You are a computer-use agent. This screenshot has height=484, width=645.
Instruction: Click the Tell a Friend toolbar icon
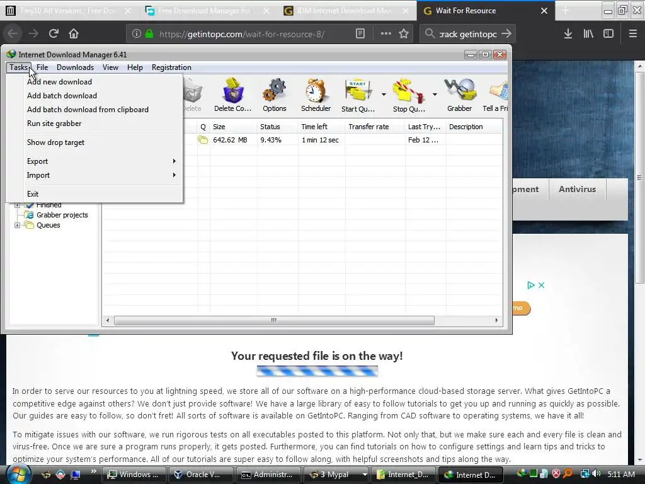[x=498, y=91]
